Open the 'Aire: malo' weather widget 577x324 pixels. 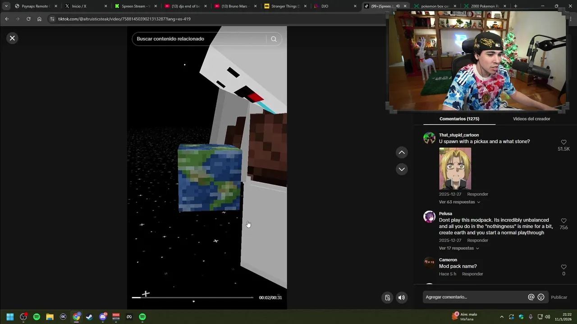[x=464, y=317]
